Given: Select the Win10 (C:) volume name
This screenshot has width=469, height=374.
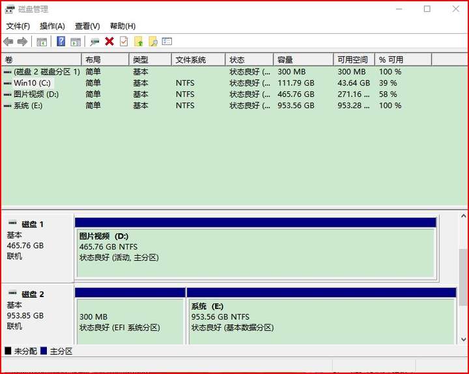Looking at the screenshot, I should (32, 83).
